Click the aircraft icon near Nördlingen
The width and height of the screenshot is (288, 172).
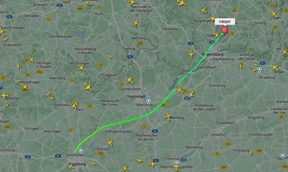click(24, 86)
